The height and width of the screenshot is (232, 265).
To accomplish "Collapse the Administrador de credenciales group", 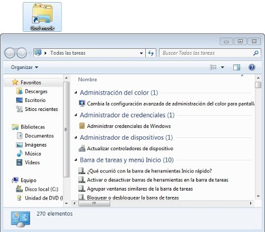I will (x=76, y=115).
